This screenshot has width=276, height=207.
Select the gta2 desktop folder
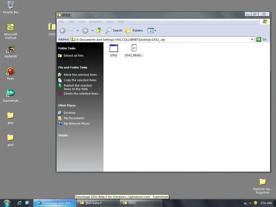point(11,140)
